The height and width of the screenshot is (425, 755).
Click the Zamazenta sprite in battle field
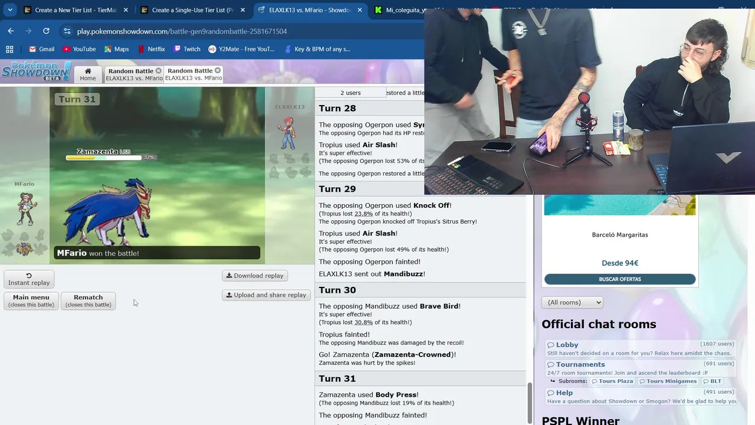107,211
